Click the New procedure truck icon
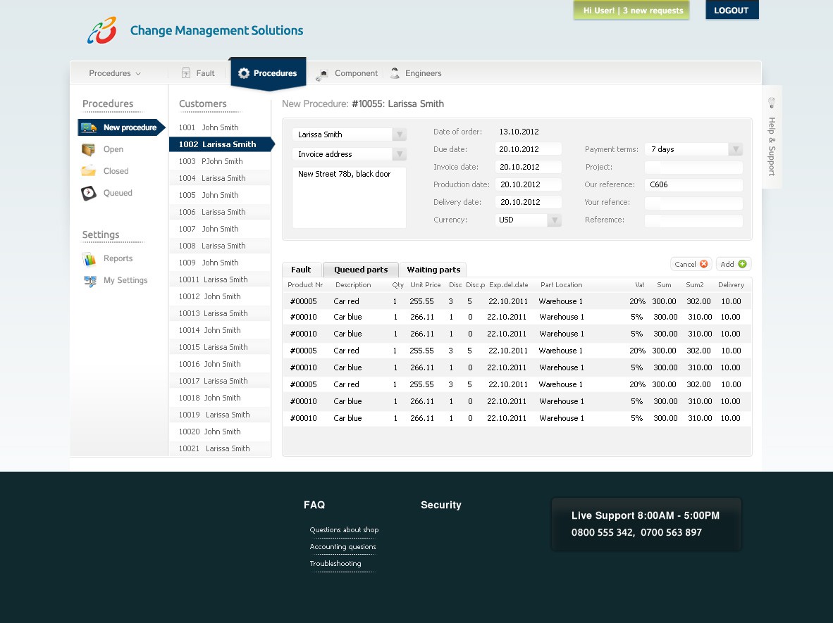 pyautogui.click(x=89, y=127)
